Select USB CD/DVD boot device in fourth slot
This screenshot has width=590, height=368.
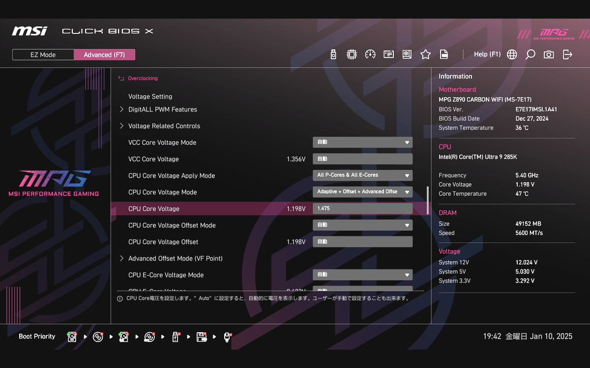click(x=149, y=337)
